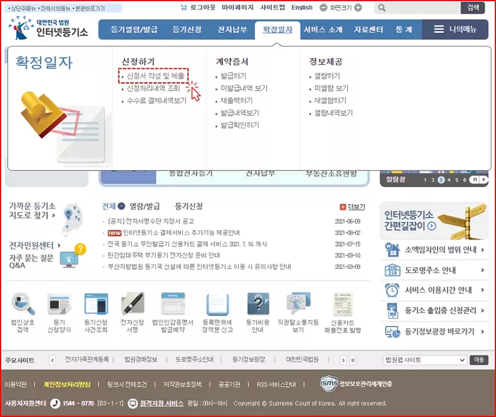This screenshot has width=496, height=417.
Task: Click the ISMS certification badge
Action: (x=329, y=384)
